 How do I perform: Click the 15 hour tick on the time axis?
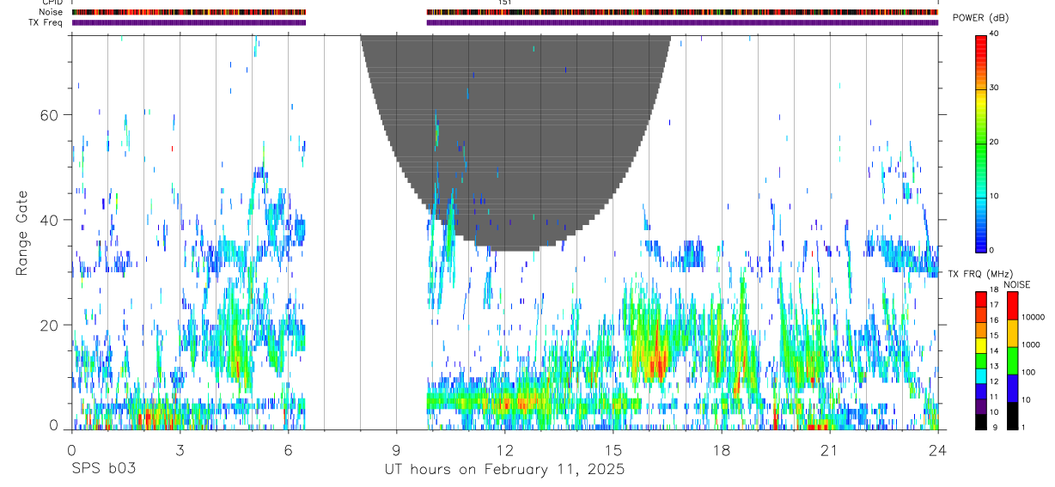pos(613,450)
